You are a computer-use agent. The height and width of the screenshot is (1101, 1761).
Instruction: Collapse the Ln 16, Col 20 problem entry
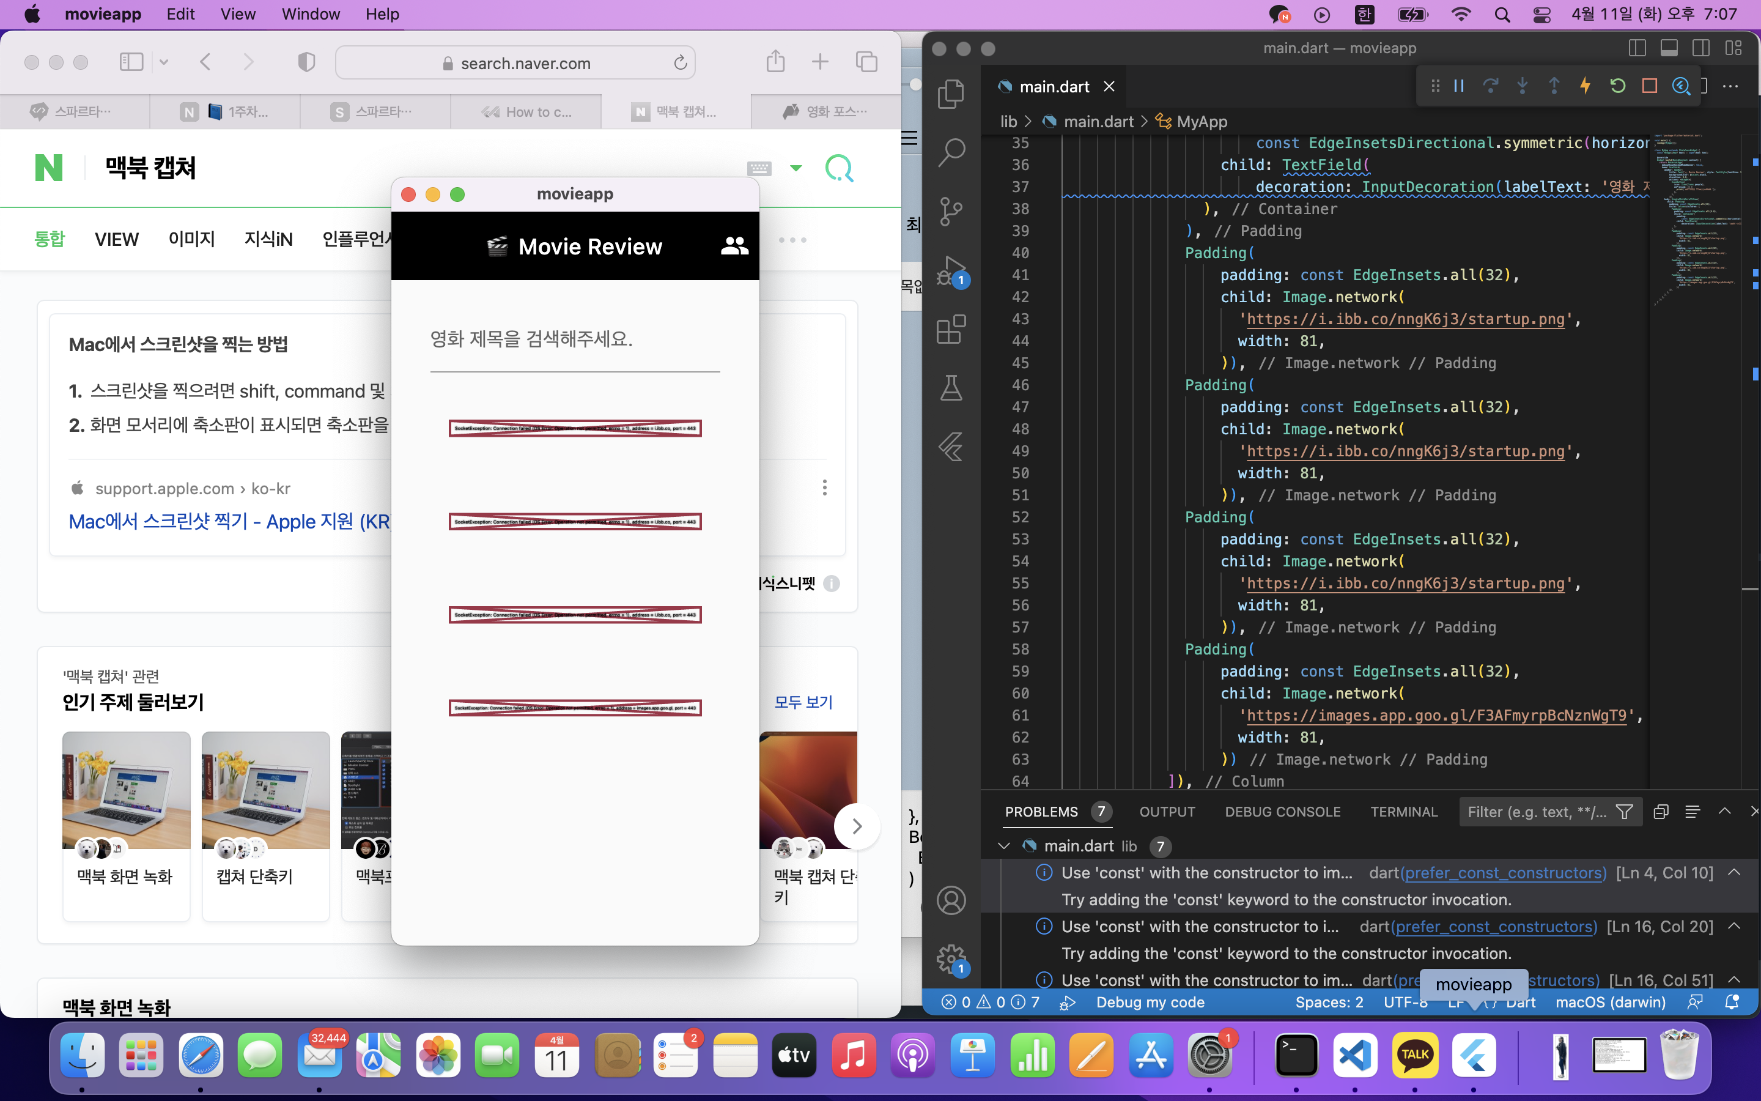tap(1734, 926)
